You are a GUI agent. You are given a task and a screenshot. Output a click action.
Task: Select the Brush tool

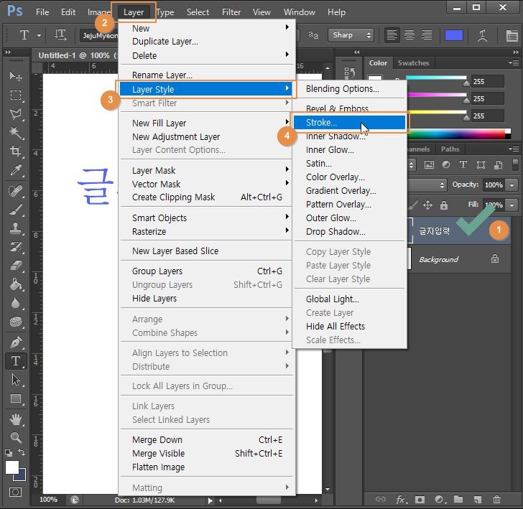pos(15,210)
